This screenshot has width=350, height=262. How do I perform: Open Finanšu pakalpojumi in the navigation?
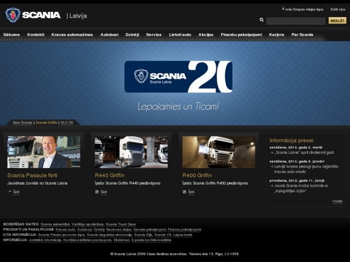click(x=241, y=34)
